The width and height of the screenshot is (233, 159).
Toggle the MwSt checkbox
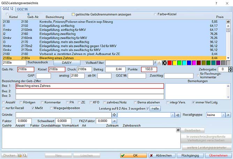(x=32, y=108)
